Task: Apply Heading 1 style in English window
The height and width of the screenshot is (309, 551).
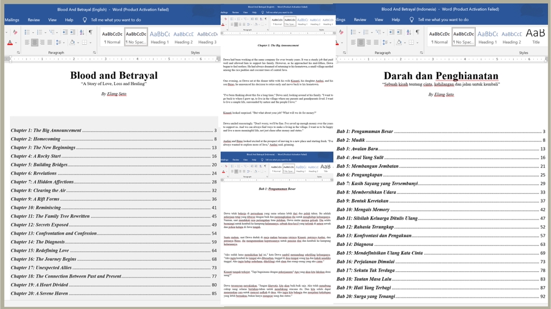Action: coord(160,37)
